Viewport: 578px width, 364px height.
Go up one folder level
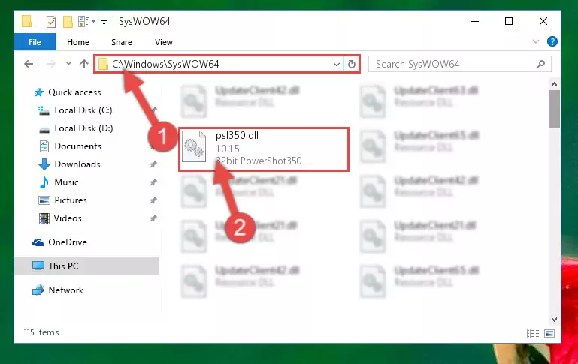(84, 64)
